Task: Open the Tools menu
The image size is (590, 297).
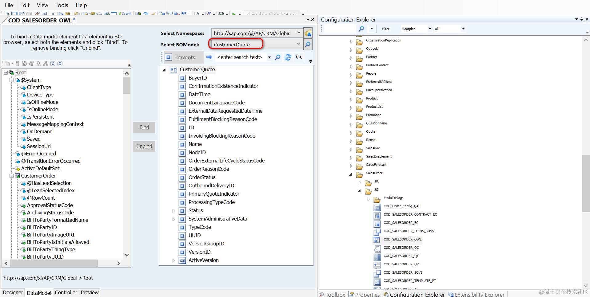Action: click(x=62, y=5)
